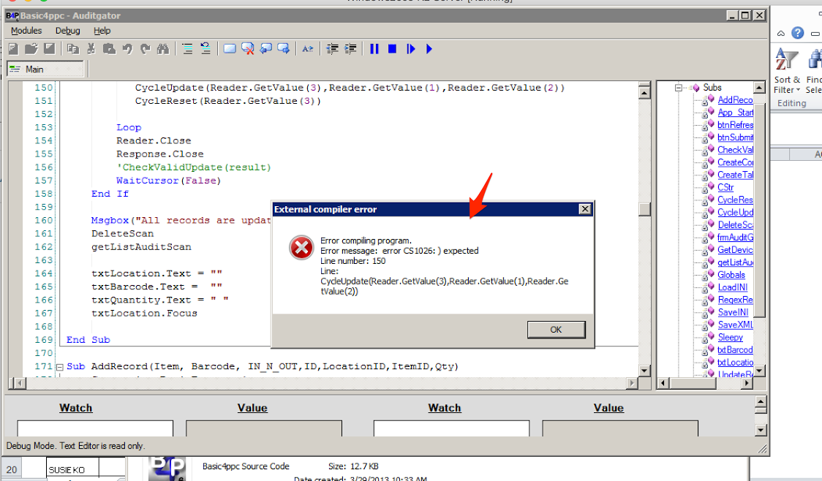Viewport: 822px width, 481px height.
Task: Click the Save toolbar icon
Action: click(49, 49)
